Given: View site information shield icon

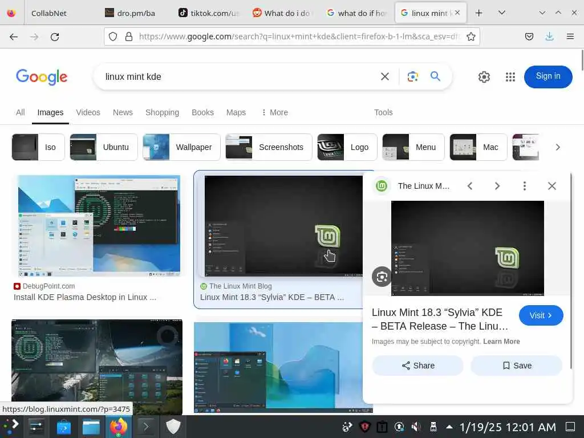Looking at the screenshot, I should pyautogui.click(x=113, y=36).
